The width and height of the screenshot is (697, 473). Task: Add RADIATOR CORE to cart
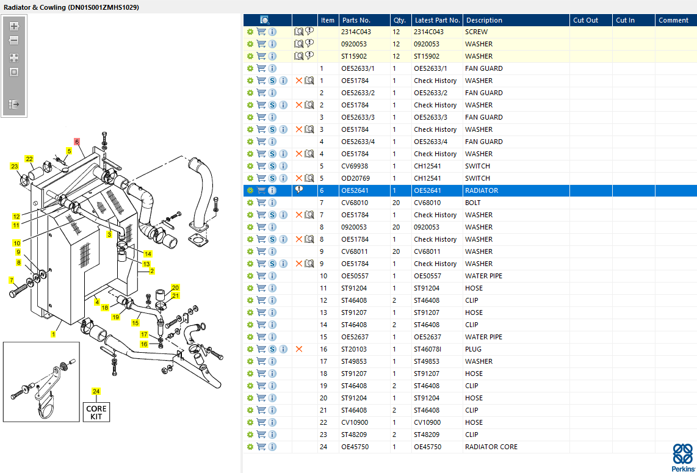click(261, 447)
